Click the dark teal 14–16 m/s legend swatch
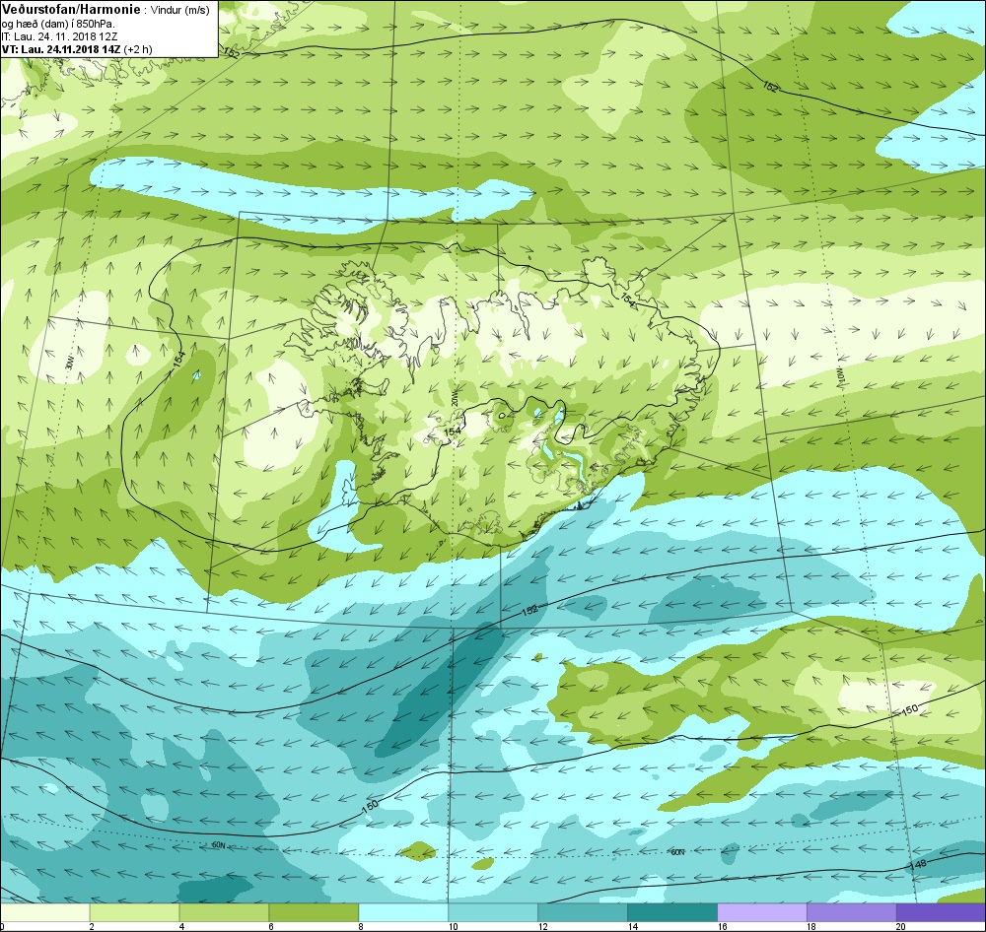This screenshot has height=932, width=986. [x=672, y=912]
